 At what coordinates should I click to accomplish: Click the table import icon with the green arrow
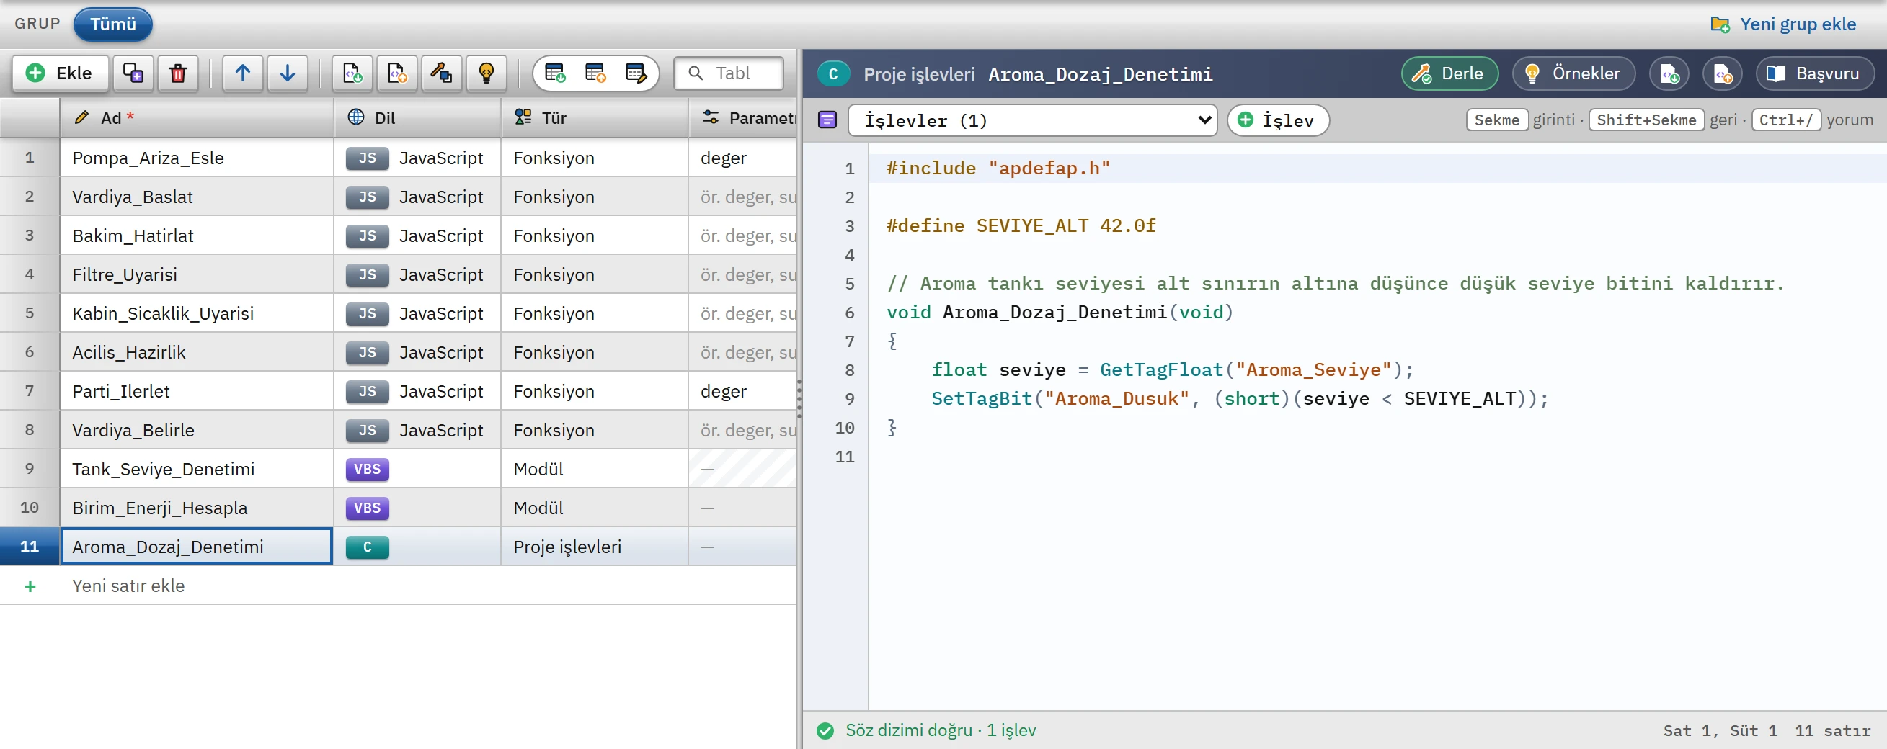tap(555, 73)
